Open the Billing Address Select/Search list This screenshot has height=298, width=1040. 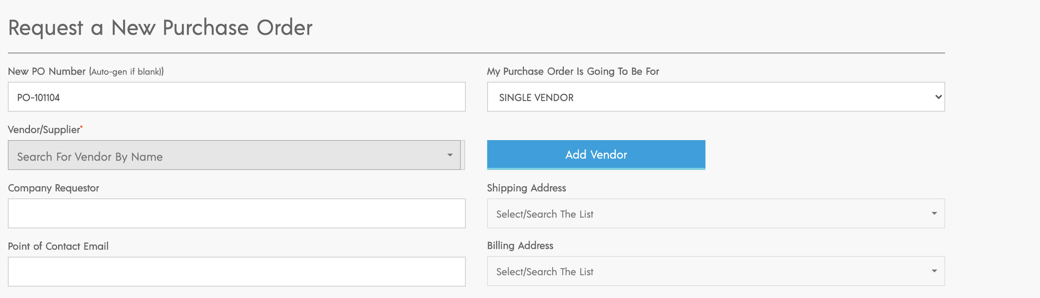pos(716,271)
